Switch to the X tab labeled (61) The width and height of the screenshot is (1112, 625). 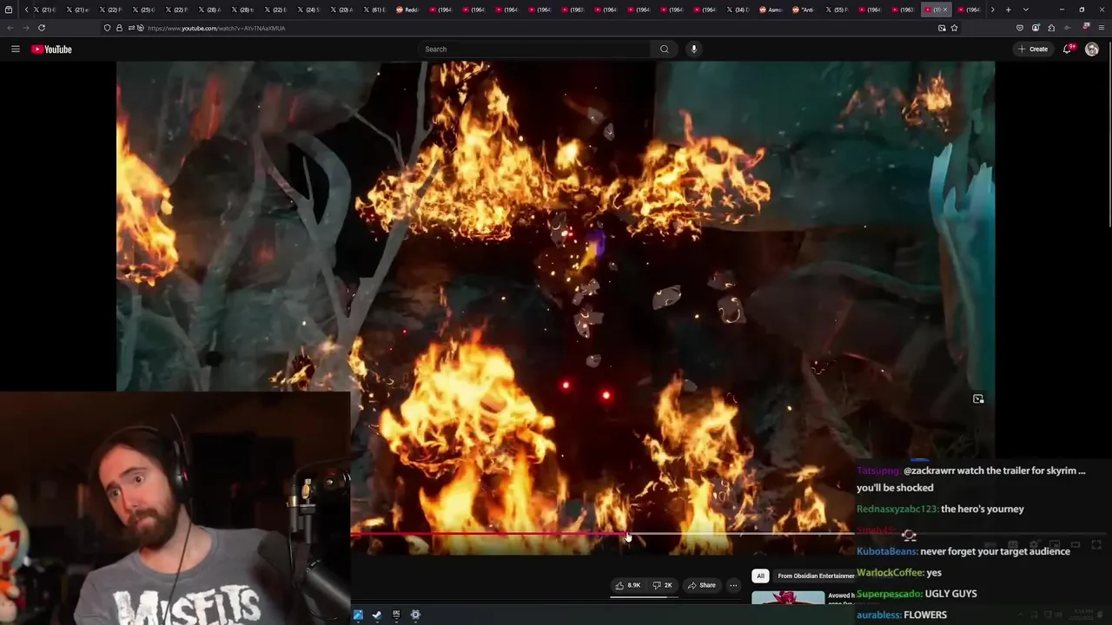[375, 10]
